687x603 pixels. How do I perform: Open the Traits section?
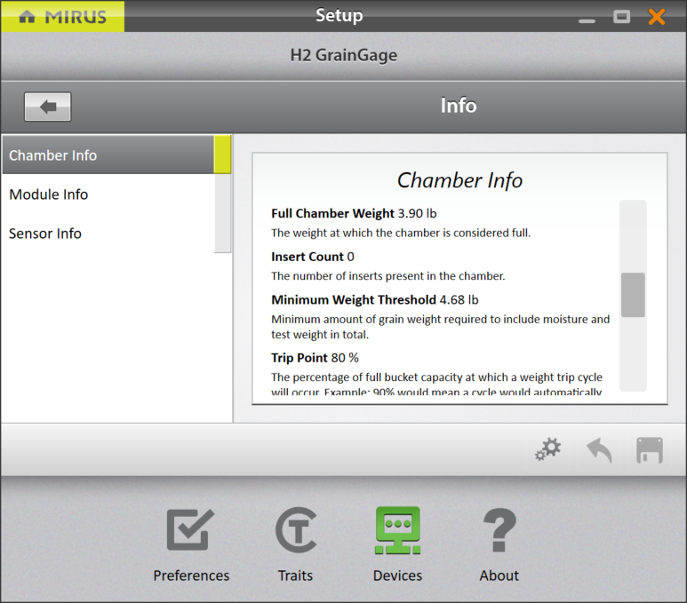pos(295,544)
